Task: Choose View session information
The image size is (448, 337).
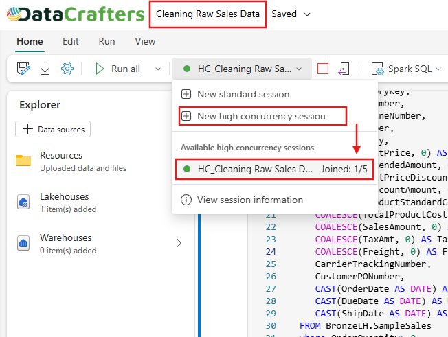Action: (274, 200)
